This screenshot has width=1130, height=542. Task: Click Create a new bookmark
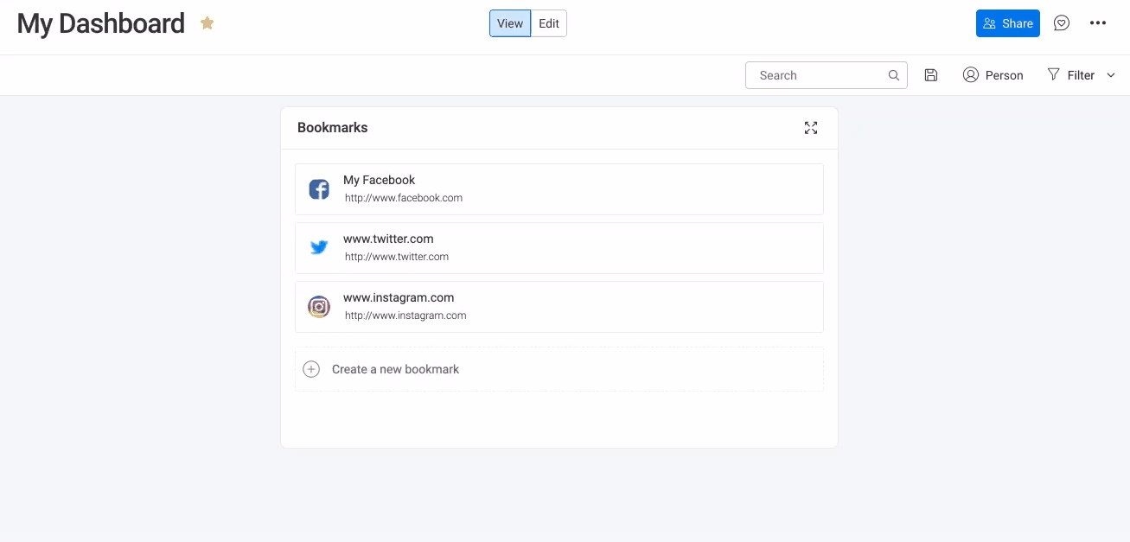[559, 369]
